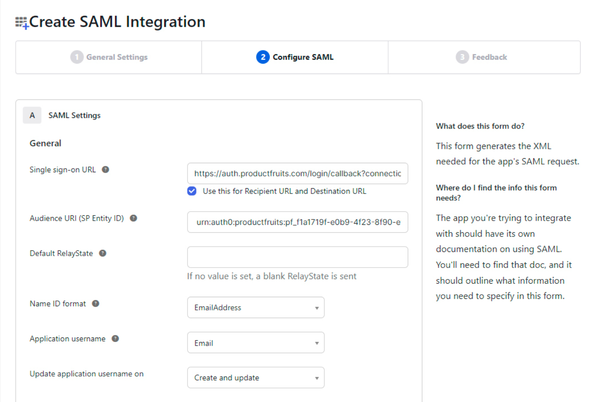The width and height of the screenshot is (590, 402).
Task: Open Update application username on dropdown
Action: tap(256, 378)
